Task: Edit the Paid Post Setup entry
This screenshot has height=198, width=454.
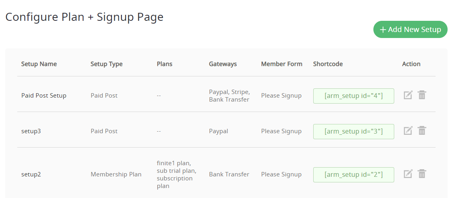Action: pyautogui.click(x=408, y=95)
